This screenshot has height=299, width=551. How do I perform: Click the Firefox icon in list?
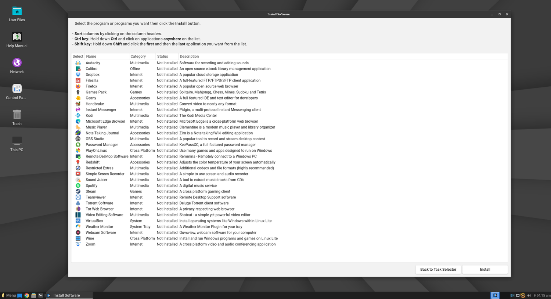tap(78, 86)
